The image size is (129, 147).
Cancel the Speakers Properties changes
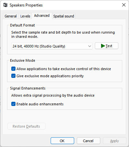point(88,141)
